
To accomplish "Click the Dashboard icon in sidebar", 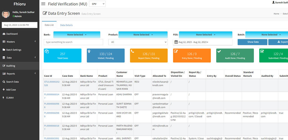I will (4, 34).
